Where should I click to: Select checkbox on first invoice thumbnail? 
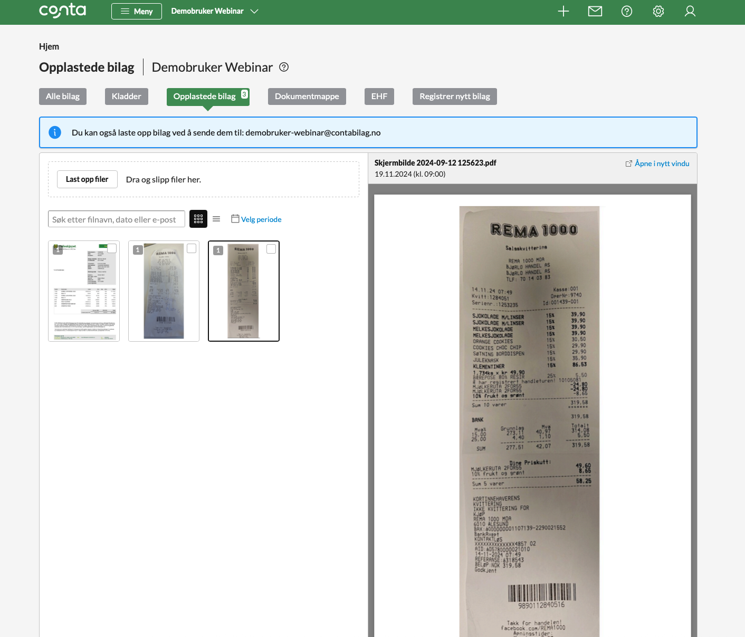tap(112, 248)
